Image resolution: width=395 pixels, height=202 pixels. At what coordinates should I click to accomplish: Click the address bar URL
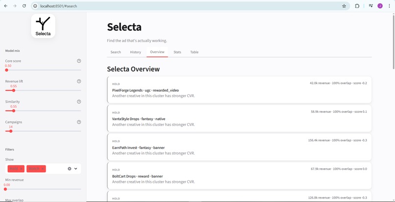coord(59,6)
